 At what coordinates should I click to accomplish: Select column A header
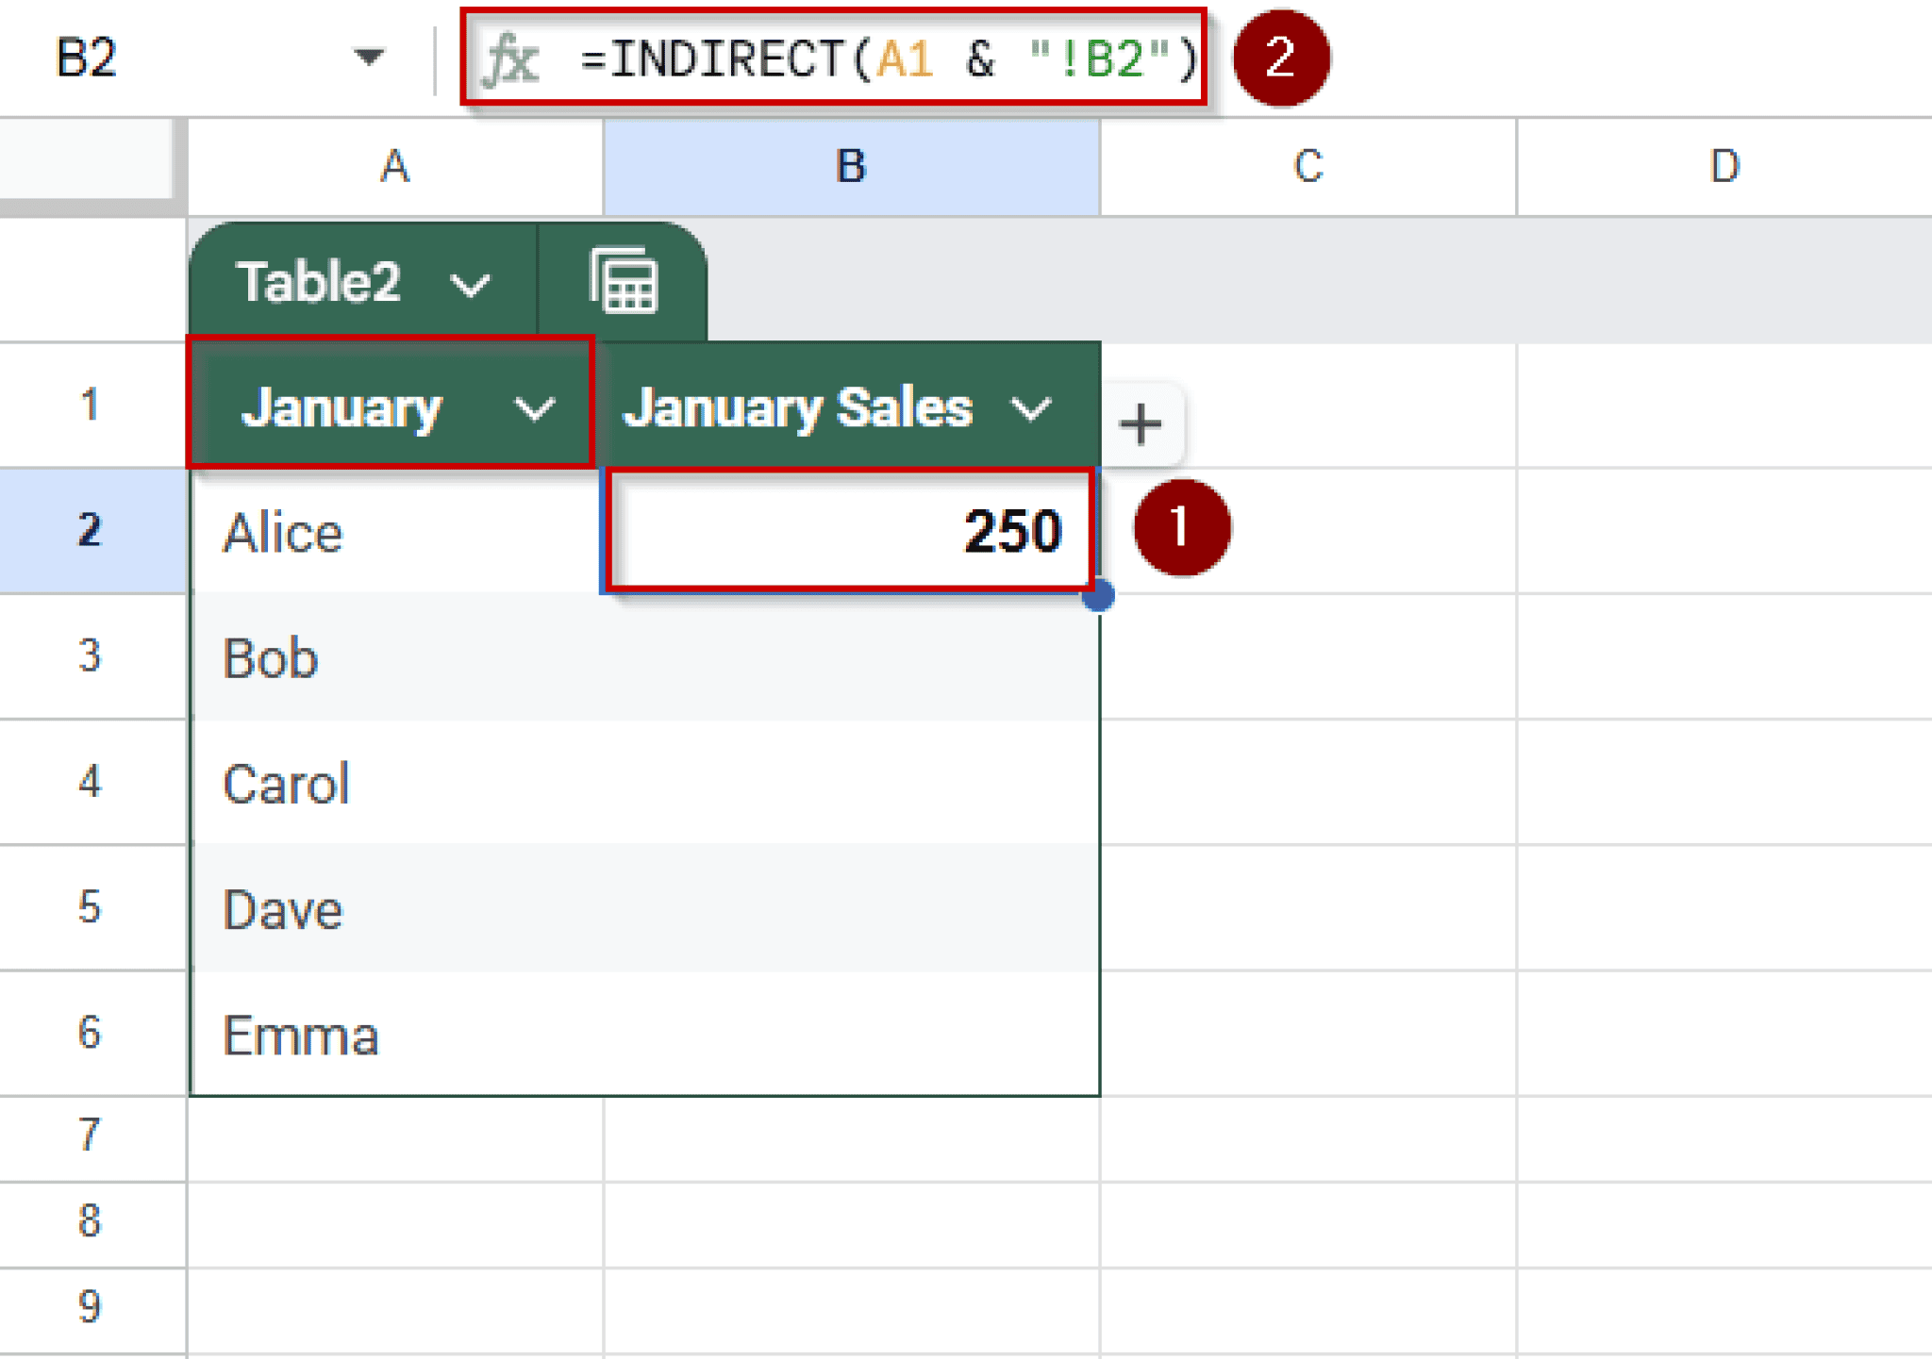point(394,167)
